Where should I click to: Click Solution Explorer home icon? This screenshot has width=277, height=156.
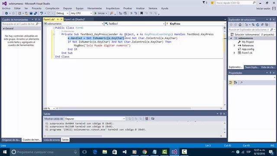[240, 25]
